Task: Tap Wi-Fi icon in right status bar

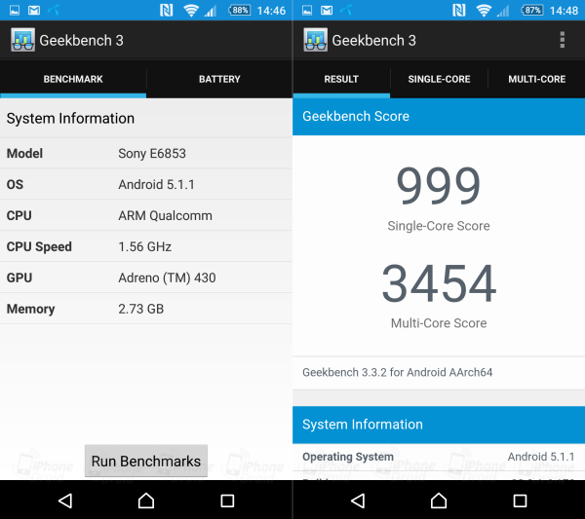Action: (484, 11)
